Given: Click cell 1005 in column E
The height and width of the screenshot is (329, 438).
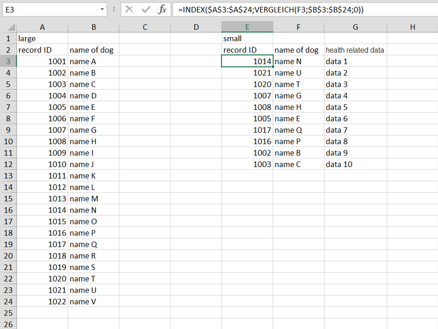Looking at the screenshot, I should (247, 119).
